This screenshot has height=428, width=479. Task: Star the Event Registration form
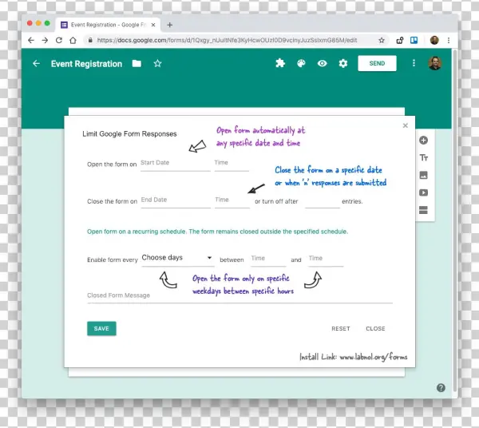[157, 64]
